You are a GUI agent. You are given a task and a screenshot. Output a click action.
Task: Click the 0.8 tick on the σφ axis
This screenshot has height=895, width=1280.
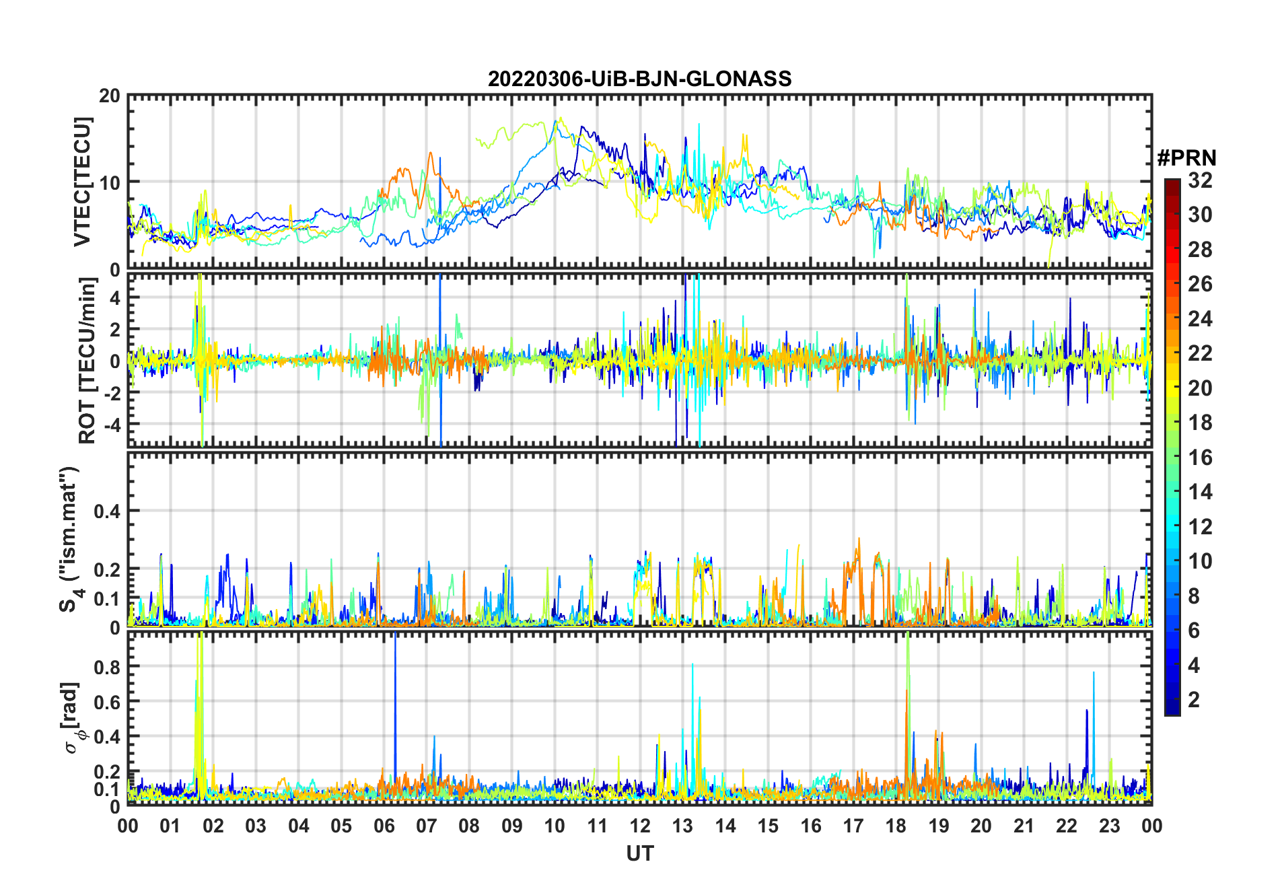(x=107, y=667)
